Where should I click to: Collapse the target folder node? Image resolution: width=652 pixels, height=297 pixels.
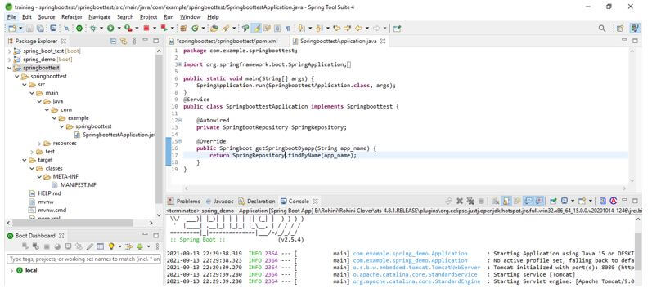tap(24, 160)
